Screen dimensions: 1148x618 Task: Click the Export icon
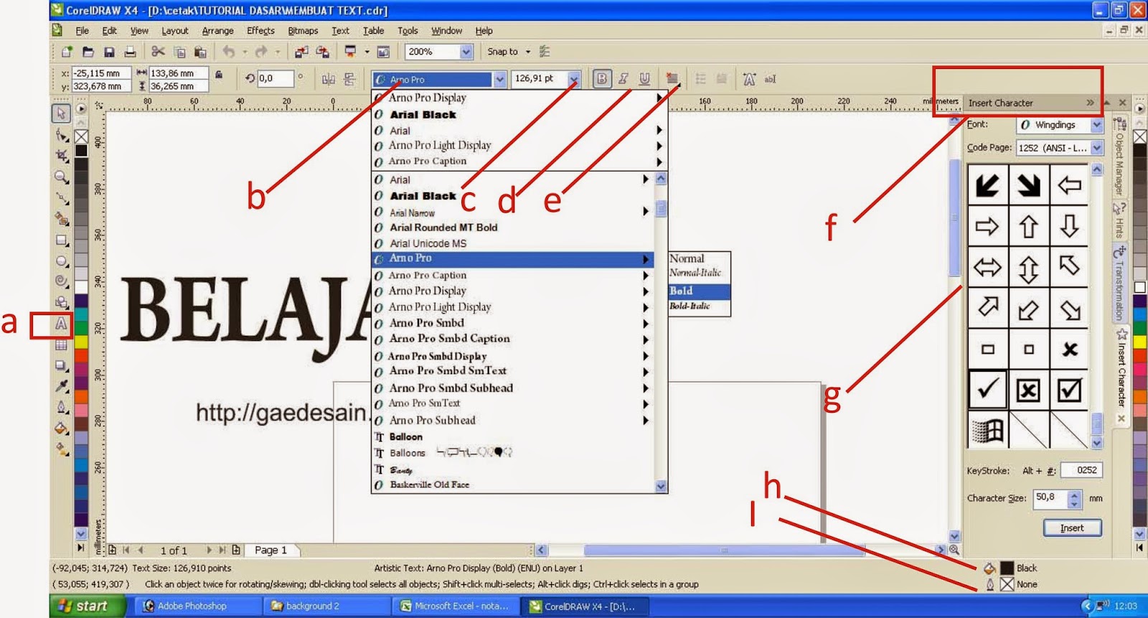(323, 52)
